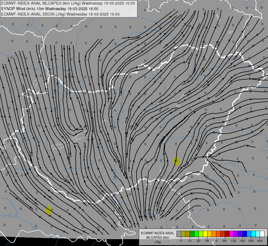
Task: Click the legend tick label 90
Action: (x=224, y=241)
